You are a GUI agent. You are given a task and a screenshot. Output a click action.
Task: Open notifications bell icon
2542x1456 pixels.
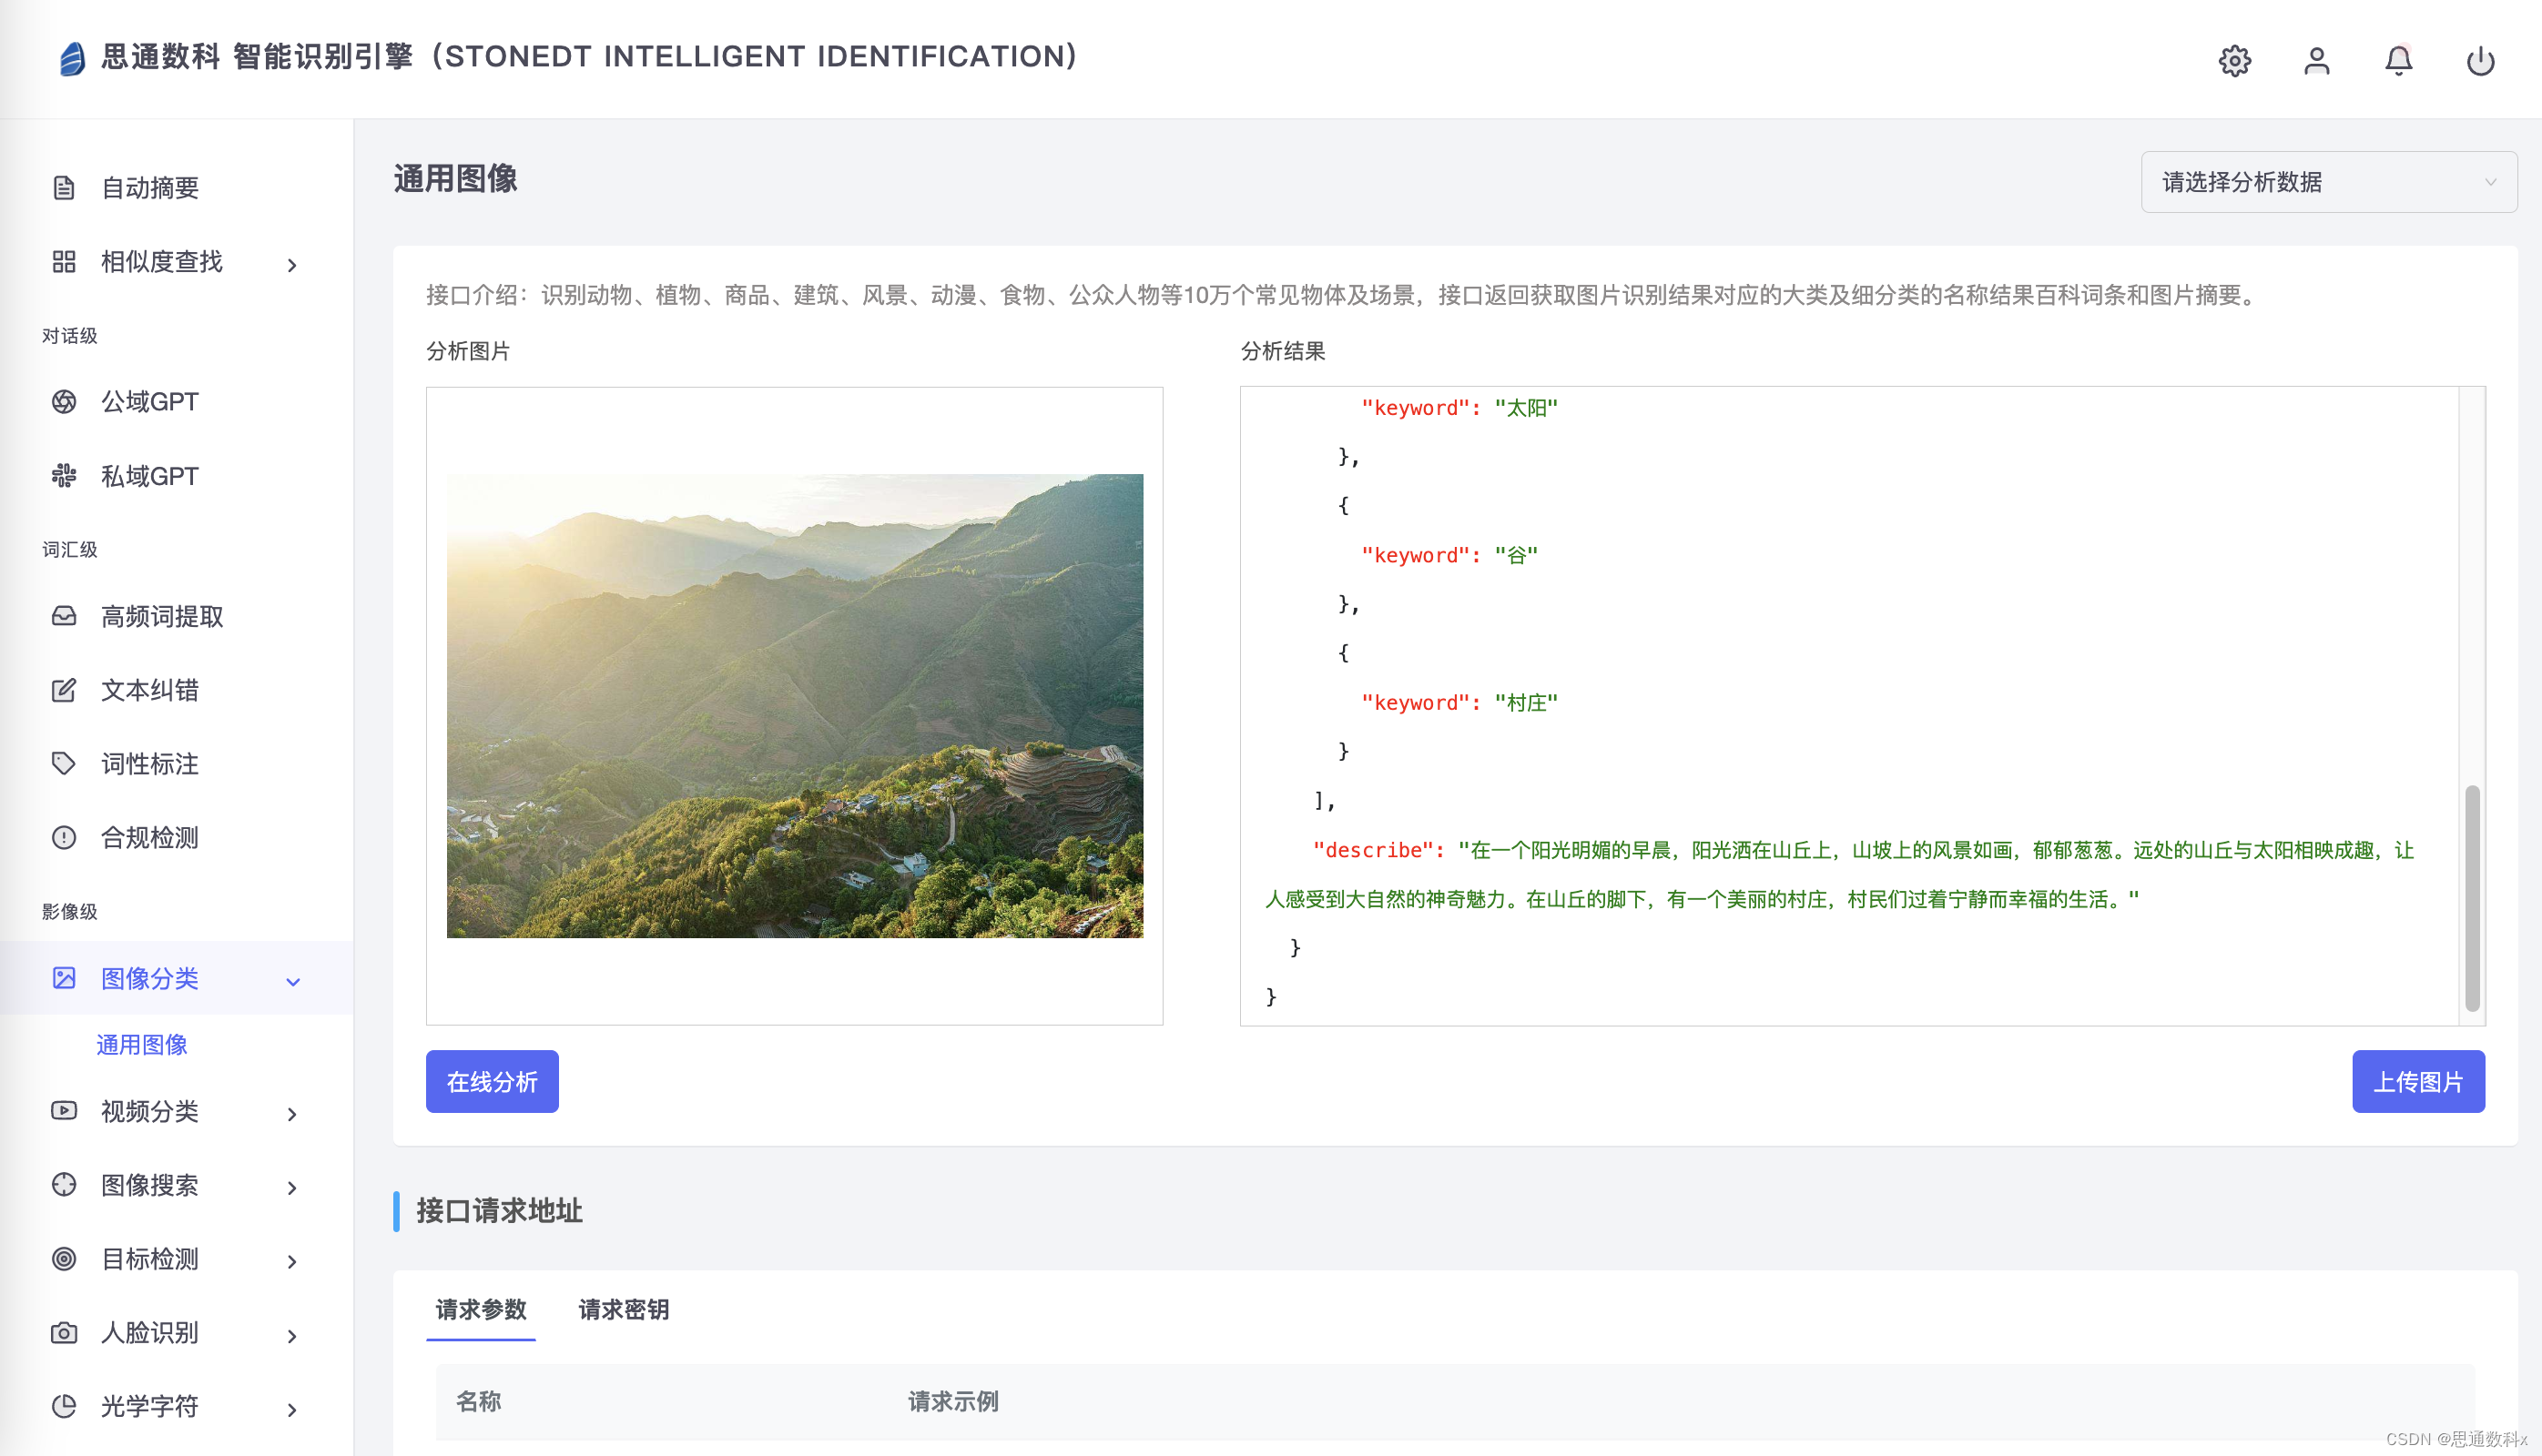pyautogui.click(x=2398, y=61)
